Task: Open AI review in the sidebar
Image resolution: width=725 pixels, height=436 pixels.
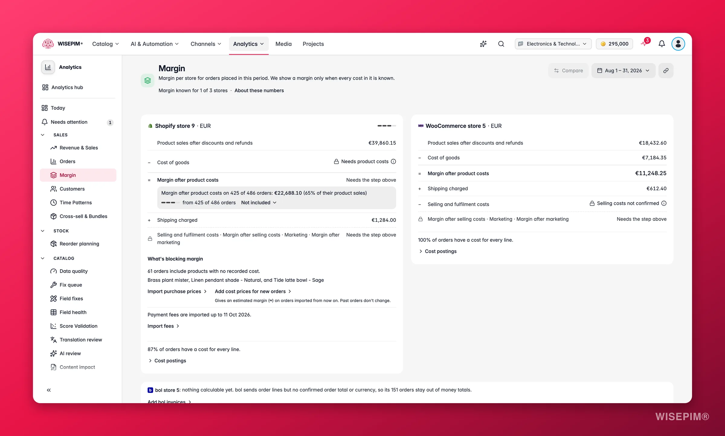Action: (x=78, y=354)
